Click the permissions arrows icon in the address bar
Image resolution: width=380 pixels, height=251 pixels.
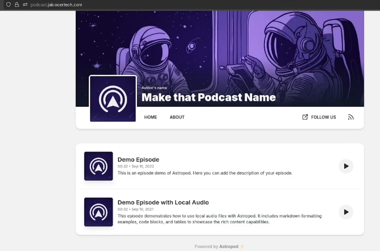coord(25,4)
